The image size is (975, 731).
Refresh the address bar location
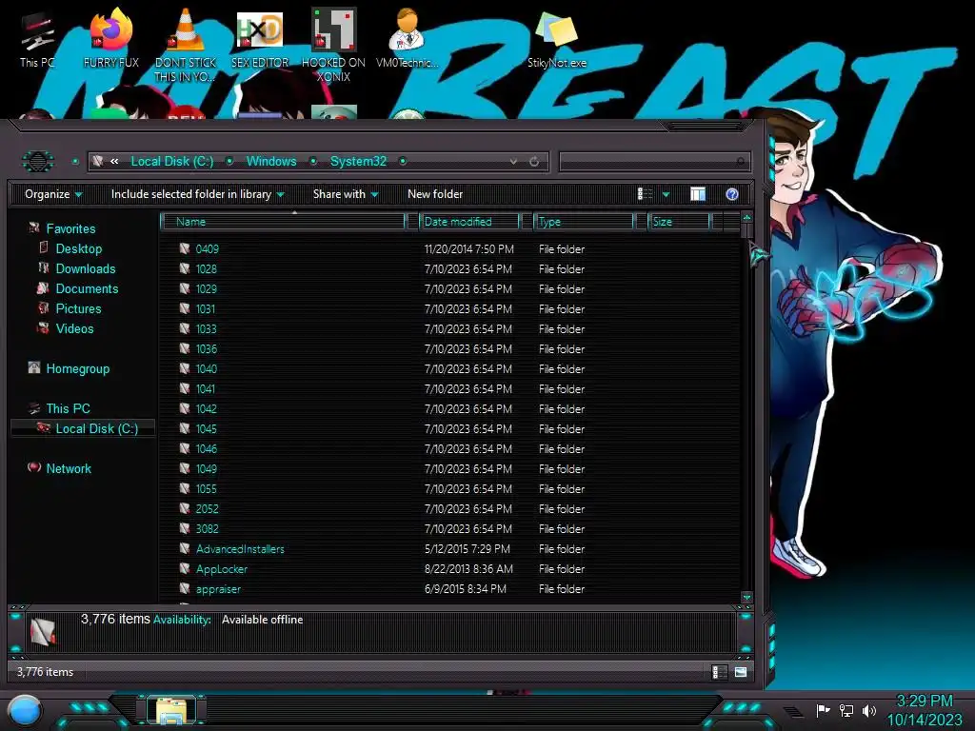[534, 162]
